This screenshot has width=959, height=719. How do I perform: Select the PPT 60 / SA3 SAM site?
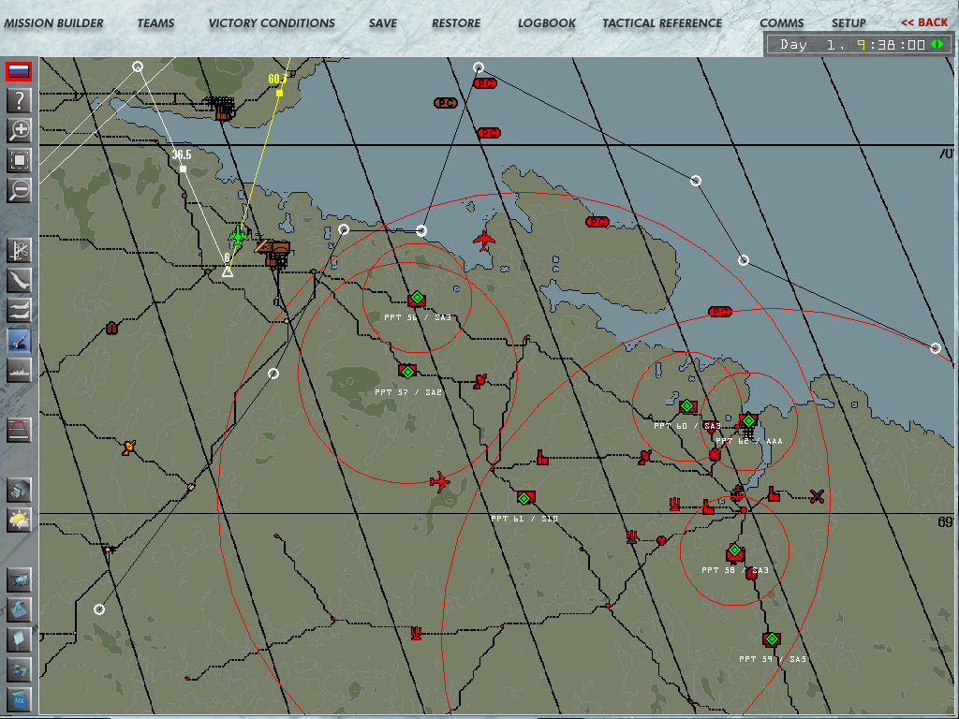pyautogui.click(x=687, y=406)
